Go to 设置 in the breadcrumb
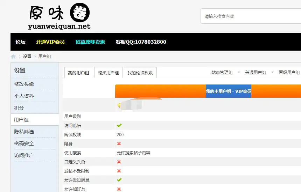 pyautogui.click(x=27, y=57)
